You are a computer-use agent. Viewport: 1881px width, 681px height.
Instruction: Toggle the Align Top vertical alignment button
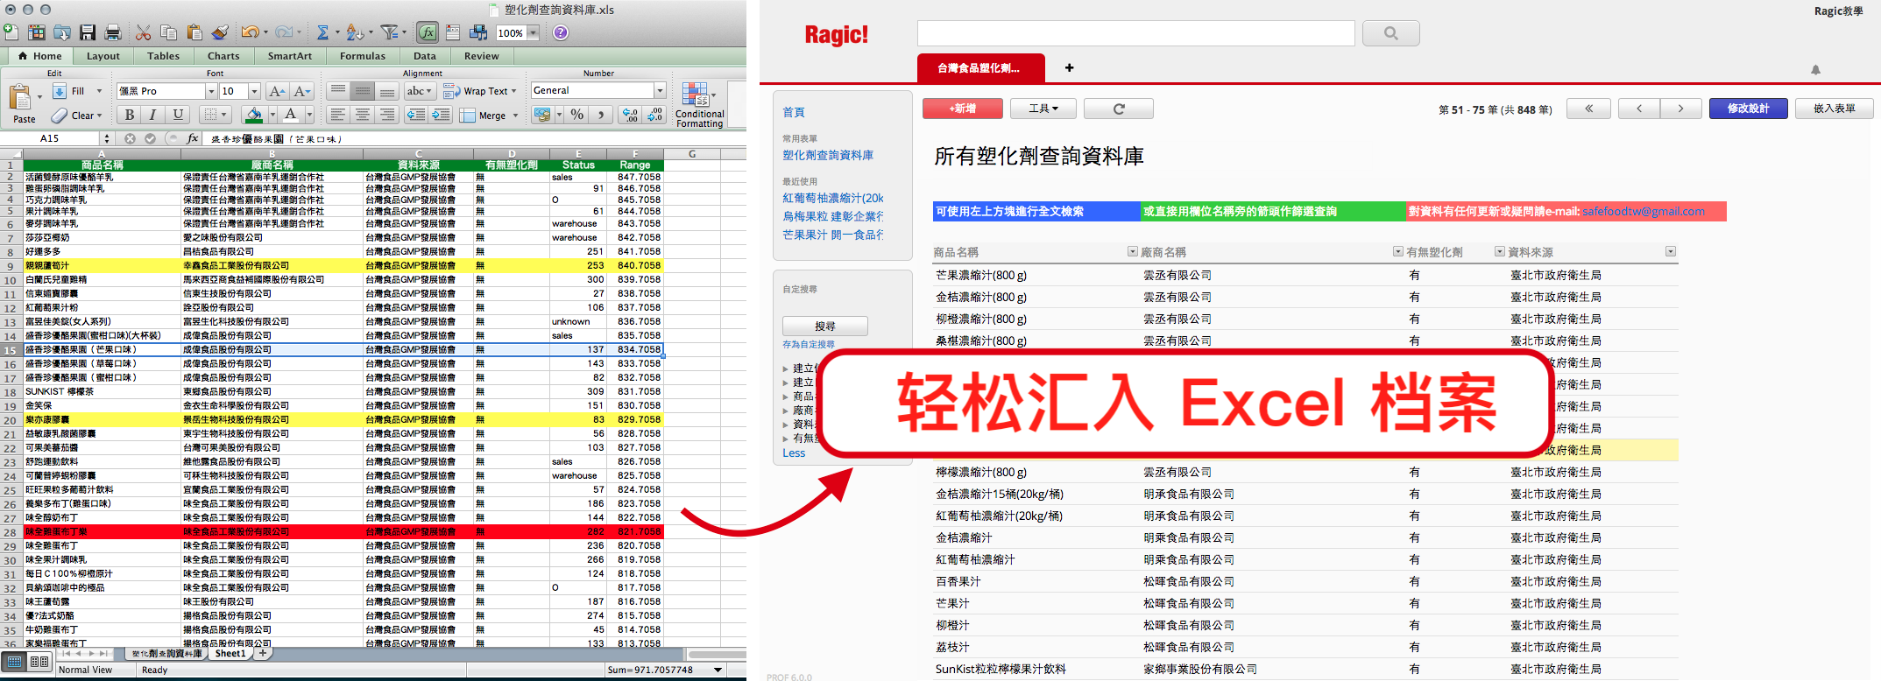[x=337, y=91]
